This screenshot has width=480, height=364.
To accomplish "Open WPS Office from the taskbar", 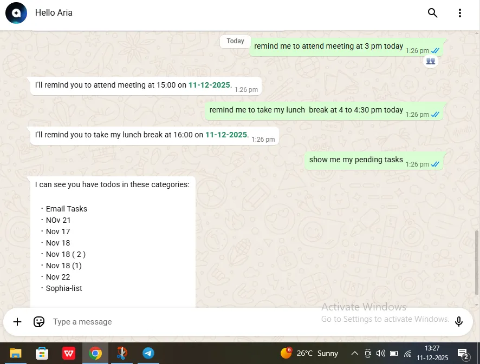I will [x=69, y=353].
